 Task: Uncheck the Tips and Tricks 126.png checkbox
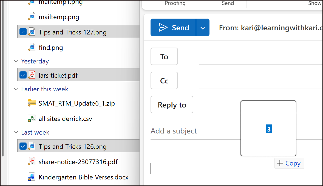click(23, 146)
